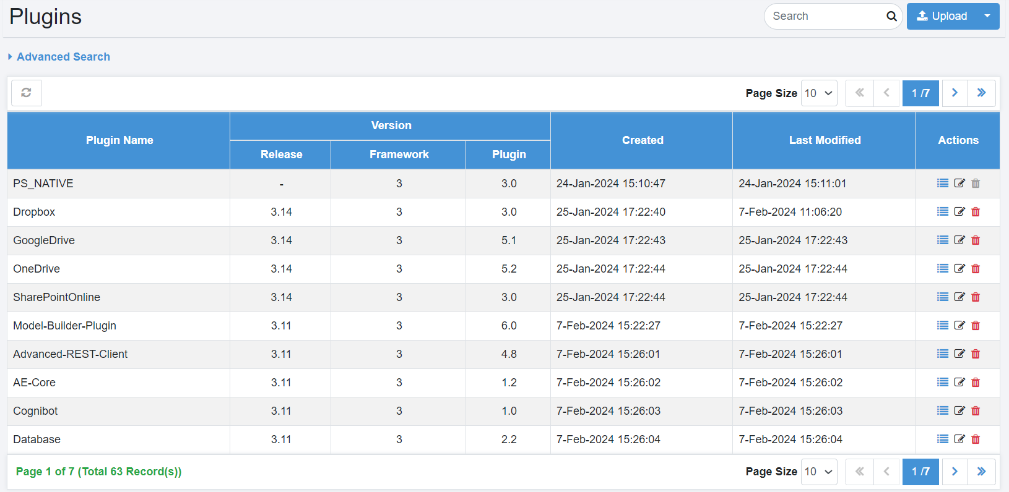View details list icon for OneDrive
Viewport: 1009px width, 492px height.
click(943, 268)
